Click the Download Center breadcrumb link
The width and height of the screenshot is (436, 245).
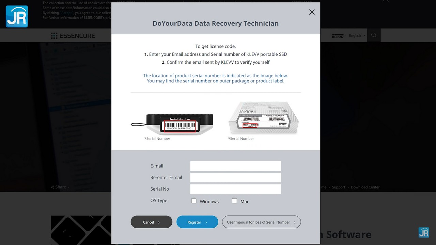tap(365, 187)
